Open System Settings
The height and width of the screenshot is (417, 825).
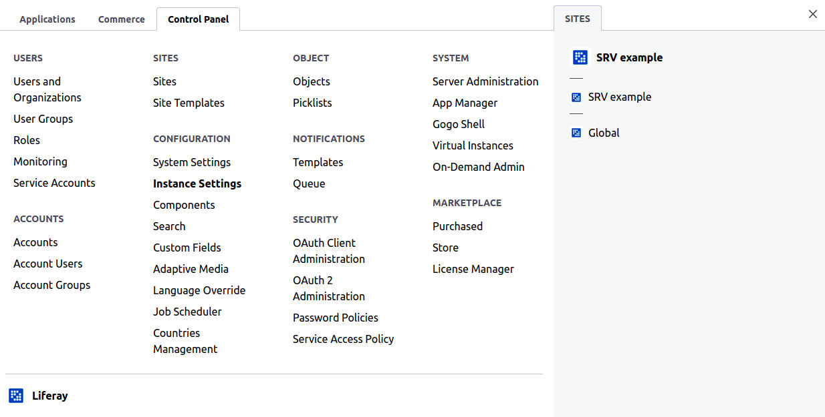(192, 162)
